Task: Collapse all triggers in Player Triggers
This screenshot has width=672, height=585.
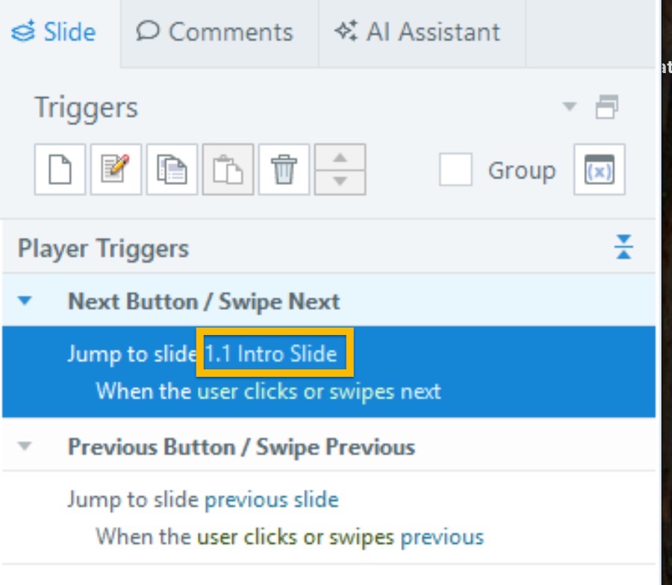Action: pos(623,247)
